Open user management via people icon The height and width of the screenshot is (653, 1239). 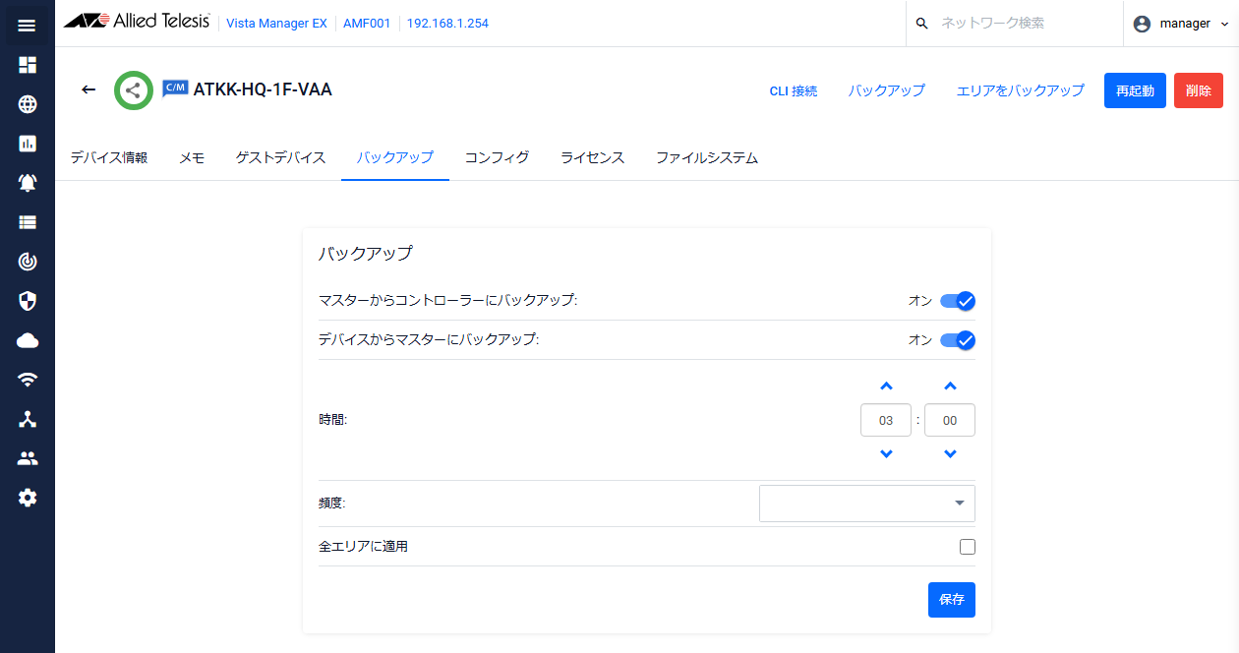pyautogui.click(x=27, y=457)
